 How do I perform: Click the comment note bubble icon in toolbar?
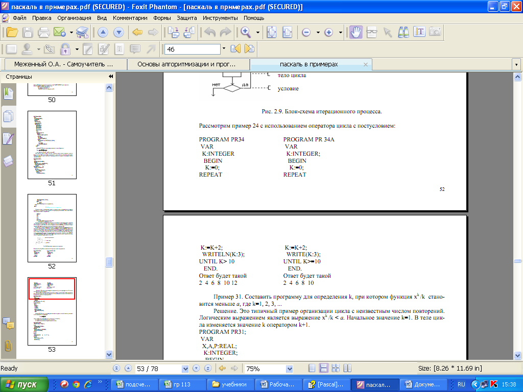tap(135, 50)
